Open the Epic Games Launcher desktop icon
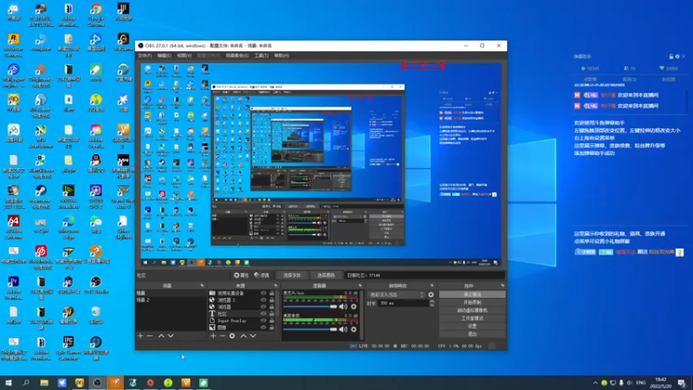 (x=68, y=348)
